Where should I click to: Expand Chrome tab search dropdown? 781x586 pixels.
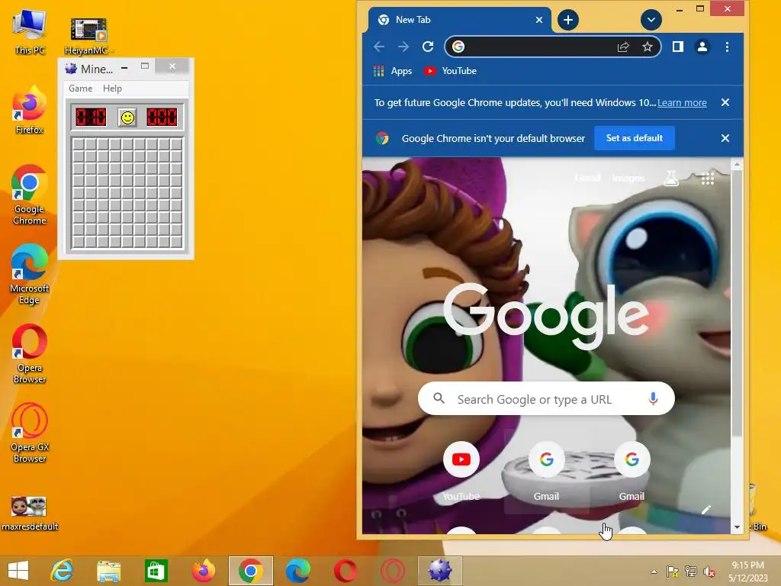click(651, 20)
